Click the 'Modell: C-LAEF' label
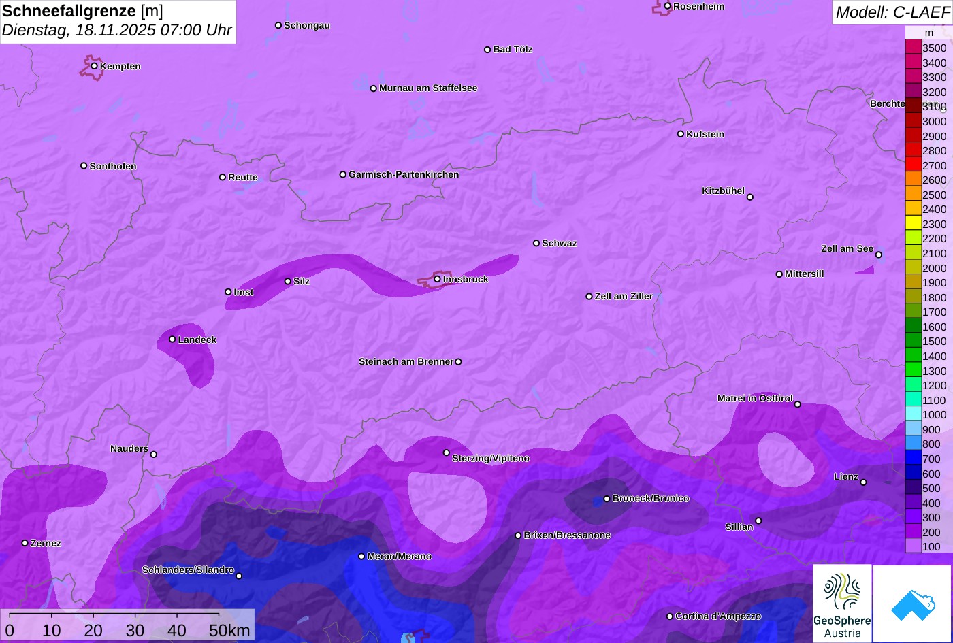This screenshot has height=643, width=953. tap(892, 12)
